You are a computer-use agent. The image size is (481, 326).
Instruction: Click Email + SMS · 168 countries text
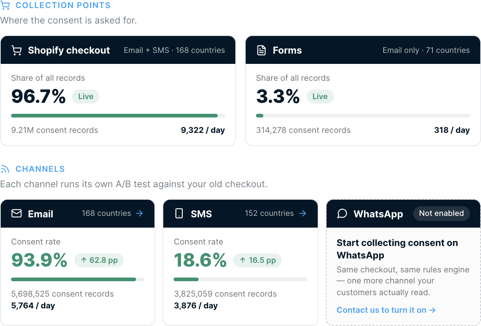click(174, 50)
